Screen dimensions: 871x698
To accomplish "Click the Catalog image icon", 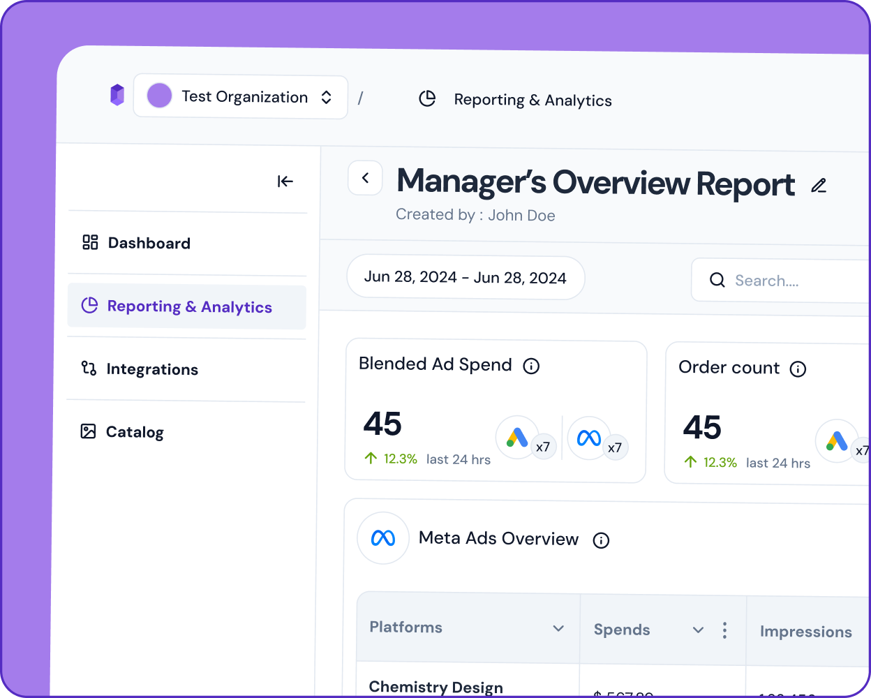I will pyautogui.click(x=88, y=431).
